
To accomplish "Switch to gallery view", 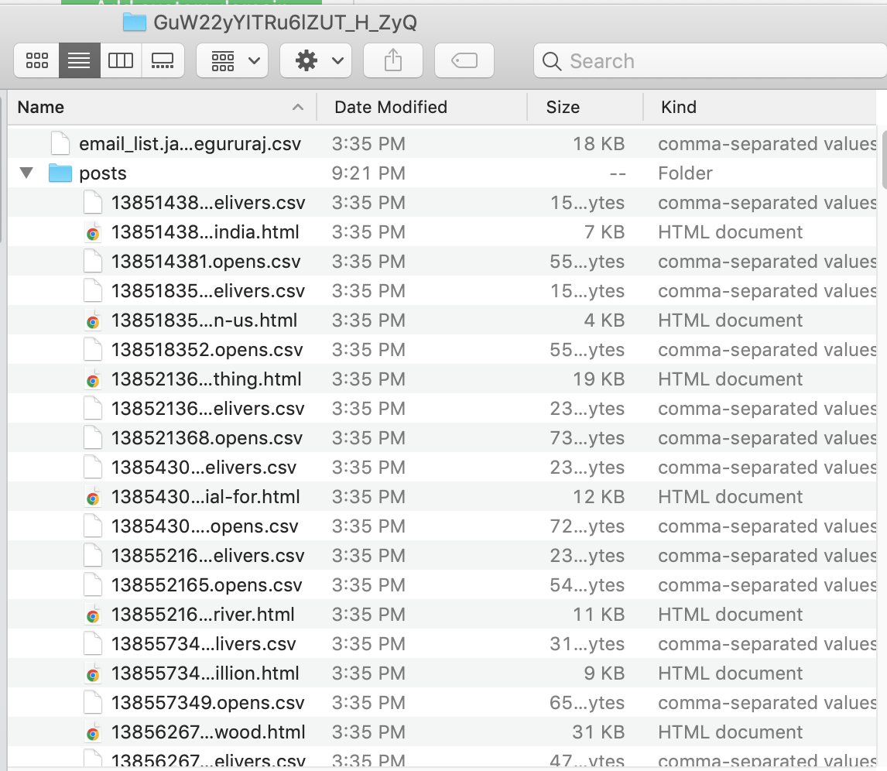I will coord(162,60).
